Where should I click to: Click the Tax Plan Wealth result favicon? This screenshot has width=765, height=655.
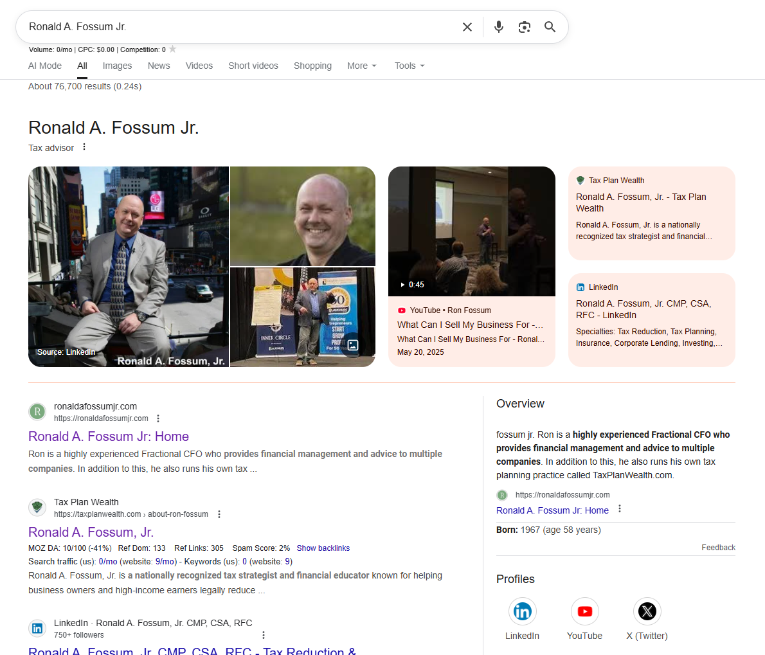pos(37,507)
